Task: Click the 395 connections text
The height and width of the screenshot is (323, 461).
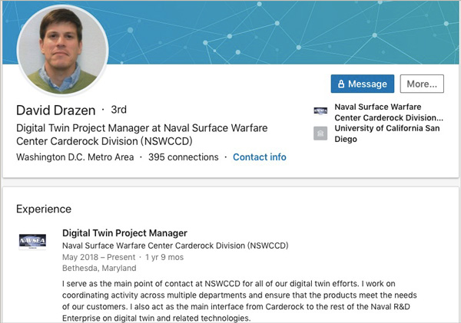Action: [183, 157]
